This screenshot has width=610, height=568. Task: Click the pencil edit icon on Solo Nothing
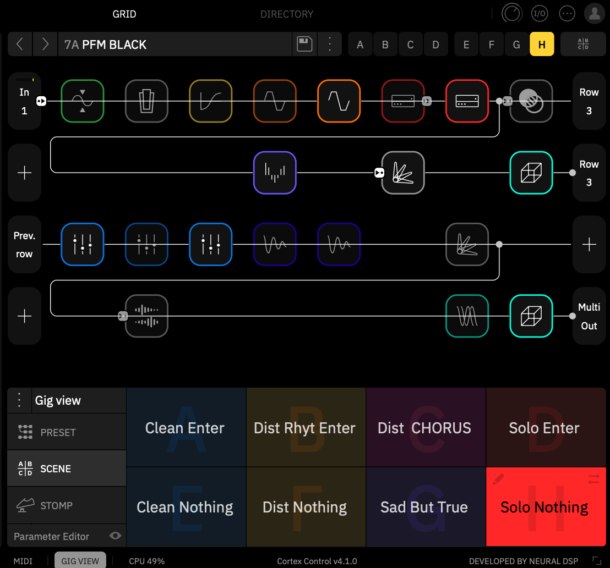(x=498, y=479)
